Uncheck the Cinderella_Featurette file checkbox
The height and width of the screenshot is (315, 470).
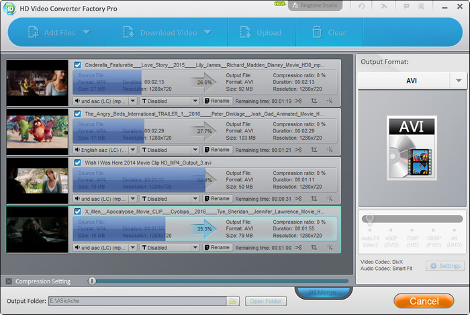click(x=78, y=64)
